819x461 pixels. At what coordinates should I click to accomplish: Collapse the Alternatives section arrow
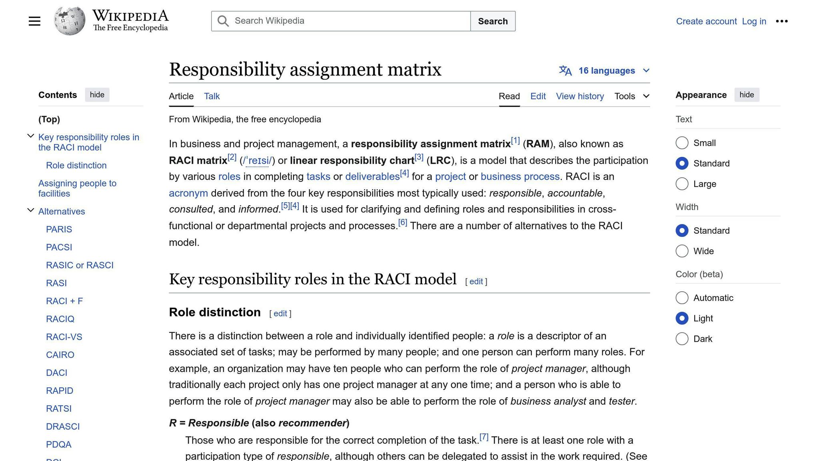pyautogui.click(x=30, y=210)
